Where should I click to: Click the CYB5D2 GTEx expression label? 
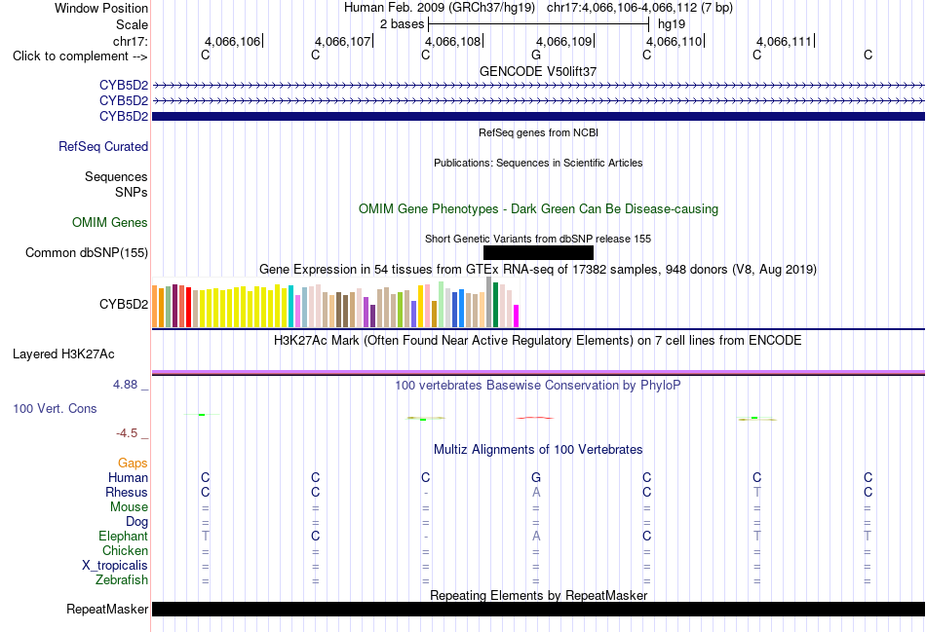(124, 304)
